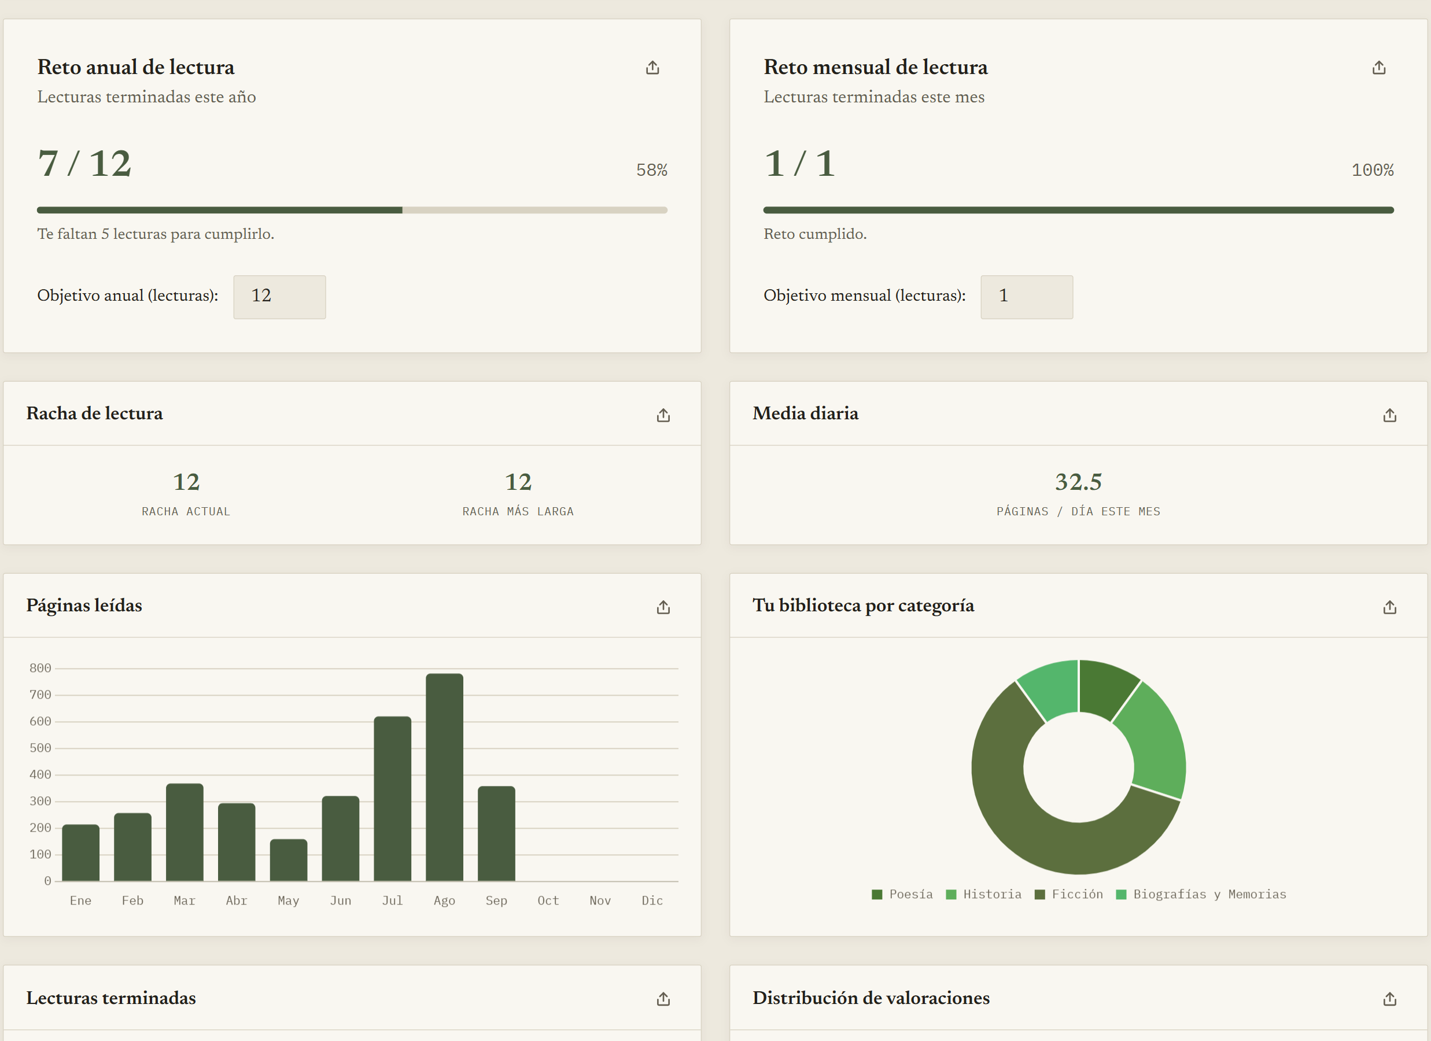Viewport: 1431px width, 1041px height.
Task: Toggle Biografías y Memorias legend item
Action: 1201,894
